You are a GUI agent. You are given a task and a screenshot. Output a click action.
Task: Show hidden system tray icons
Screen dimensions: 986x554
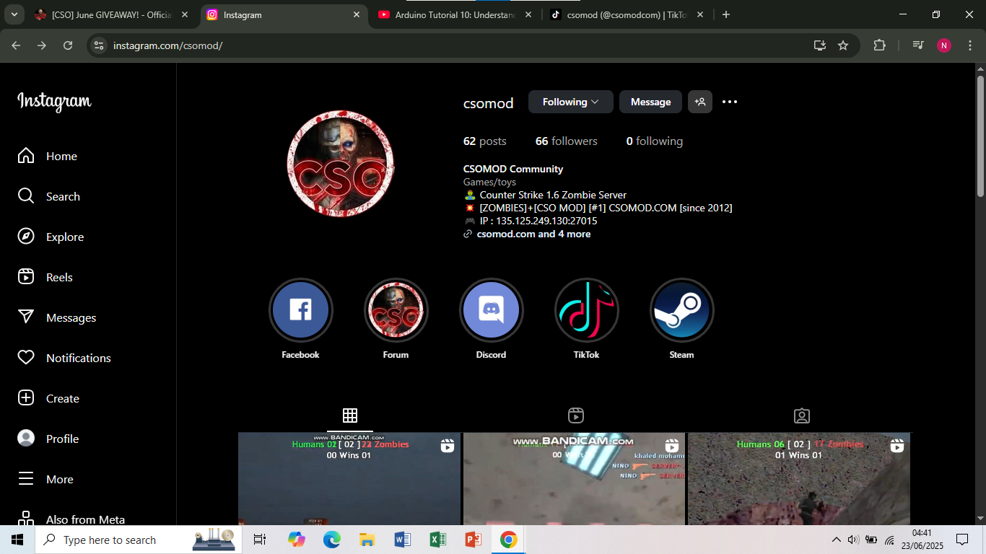point(836,540)
